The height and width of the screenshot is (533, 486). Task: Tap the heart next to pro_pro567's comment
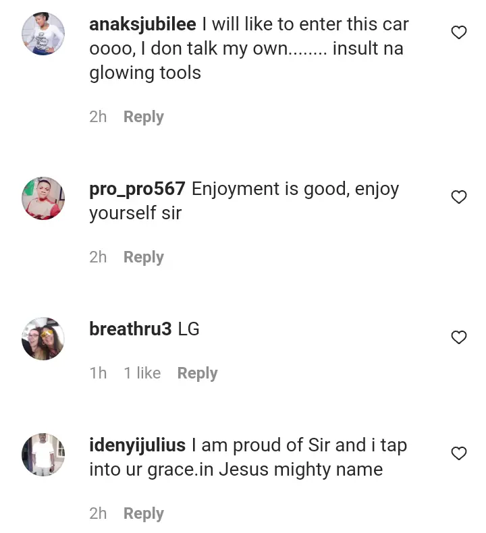(x=459, y=197)
